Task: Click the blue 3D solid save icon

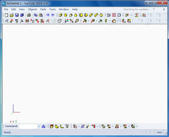Action: [22, 15]
